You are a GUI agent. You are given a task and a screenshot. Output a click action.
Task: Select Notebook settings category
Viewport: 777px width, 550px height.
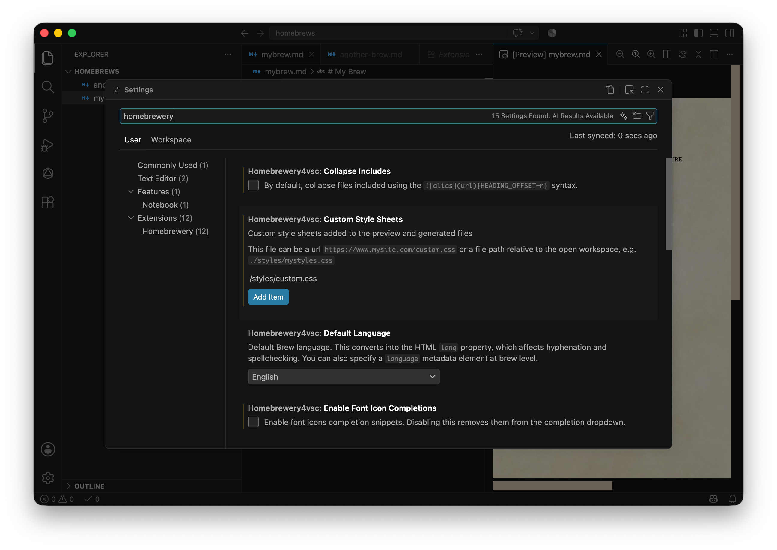165,205
